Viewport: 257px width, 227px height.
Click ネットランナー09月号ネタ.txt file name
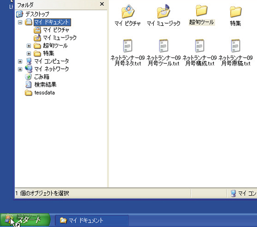[128, 60]
